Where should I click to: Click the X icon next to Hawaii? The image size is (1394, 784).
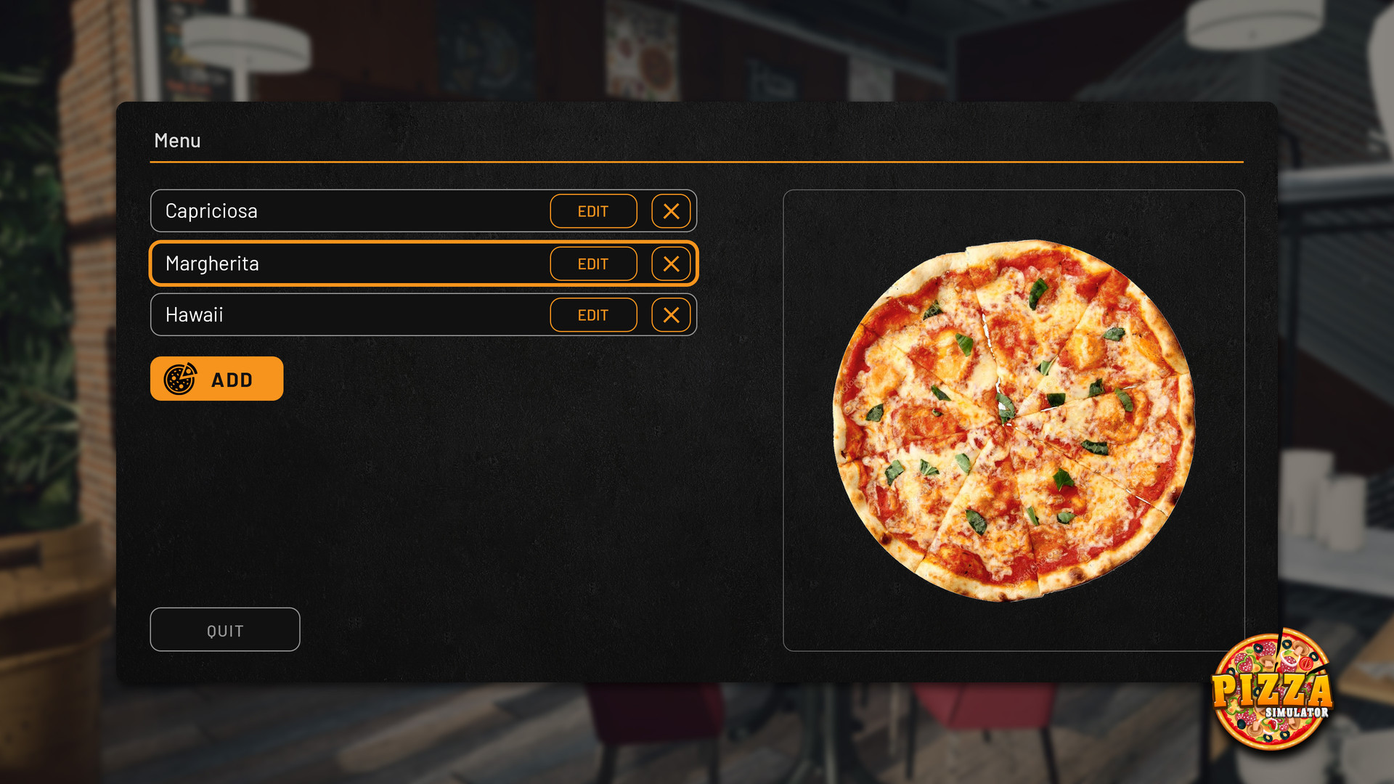pyautogui.click(x=670, y=314)
